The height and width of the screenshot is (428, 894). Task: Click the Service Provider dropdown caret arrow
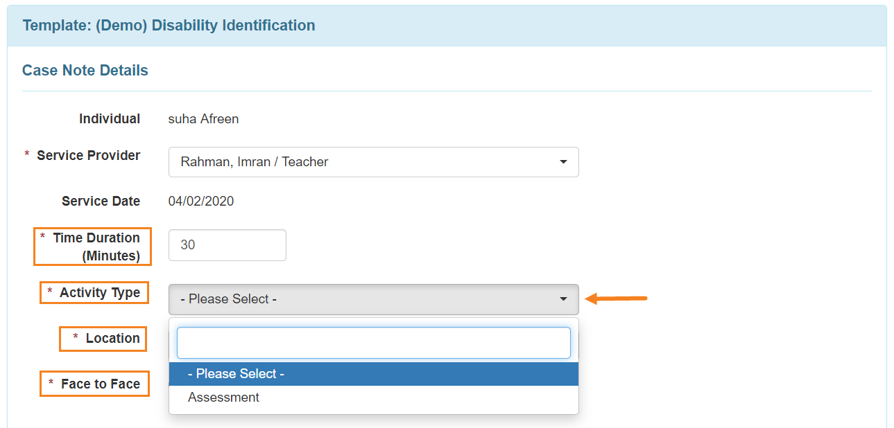pos(562,162)
